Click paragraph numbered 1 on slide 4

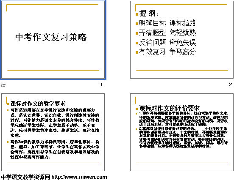point(183,119)
